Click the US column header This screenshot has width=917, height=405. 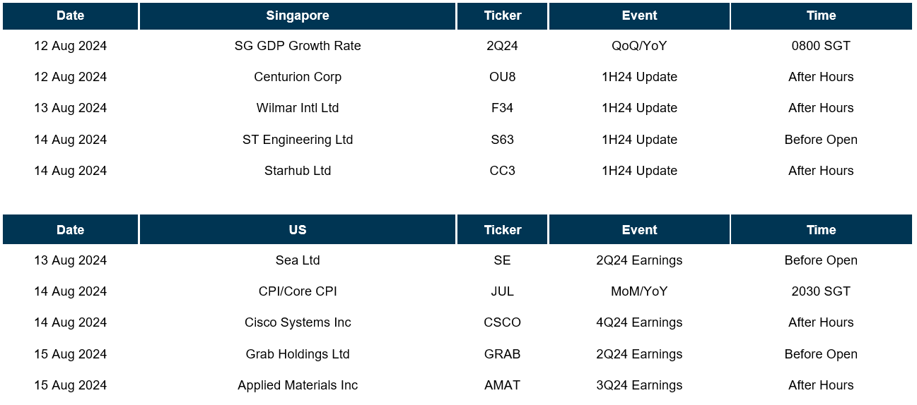coord(298,230)
